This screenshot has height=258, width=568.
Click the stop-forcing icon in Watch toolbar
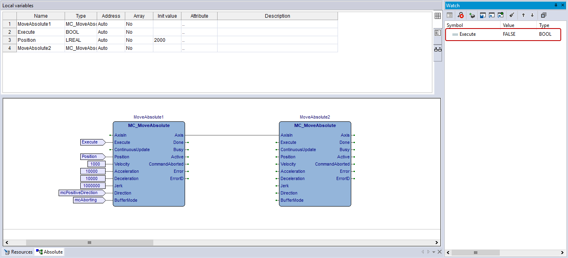point(461,15)
